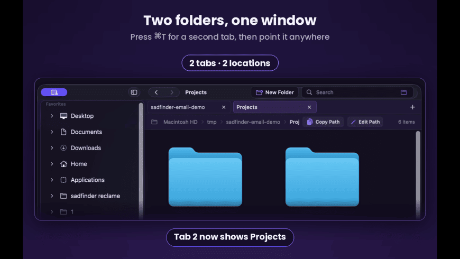Click the Tab 2 now shows Projects badge
Viewport: 460px width, 259px height.
230,237
